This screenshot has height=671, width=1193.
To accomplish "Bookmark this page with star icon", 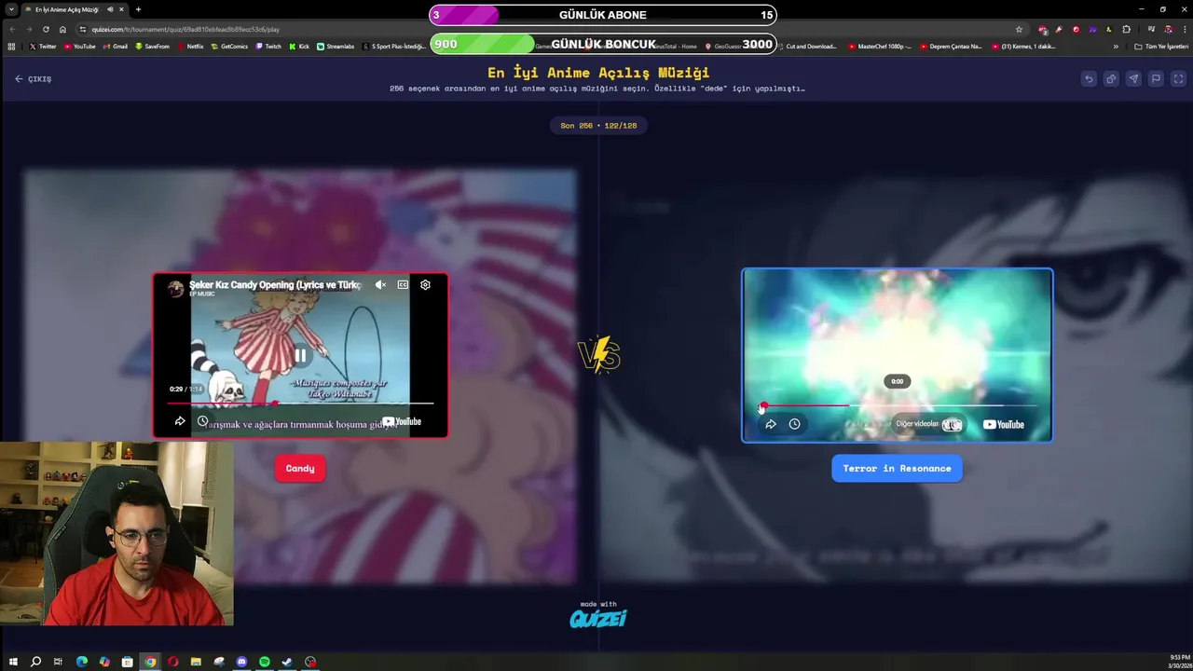I will (1019, 29).
